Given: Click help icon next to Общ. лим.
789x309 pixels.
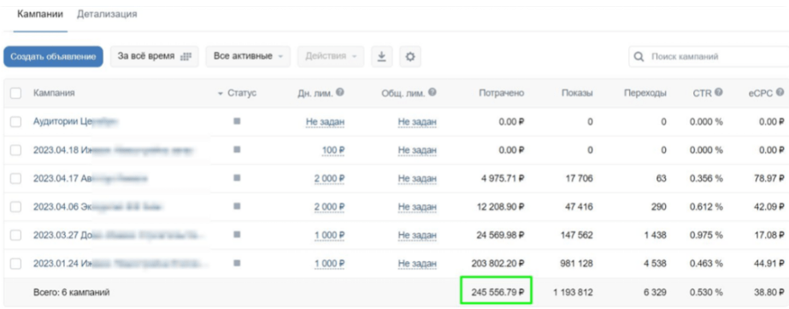Looking at the screenshot, I should point(433,92).
